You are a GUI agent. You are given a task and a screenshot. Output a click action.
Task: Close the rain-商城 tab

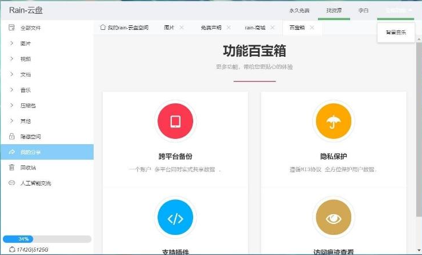tap(273, 28)
